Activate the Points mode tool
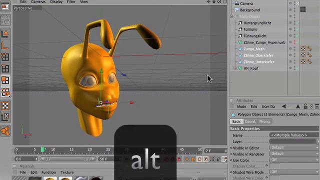Viewport: 320px width, 180px height. click(5, 56)
